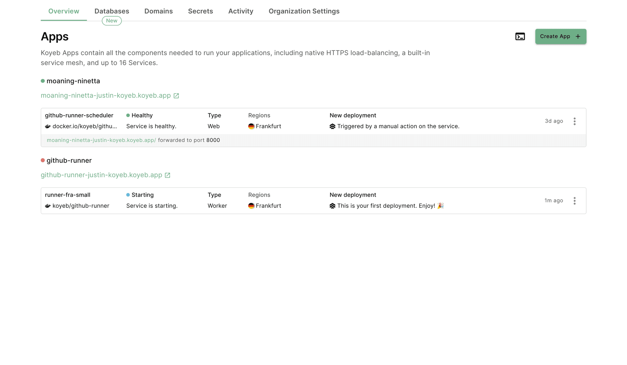Open the three-dot menu for runner-fra-small
Screen dimensions: 627x365
click(x=575, y=201)
